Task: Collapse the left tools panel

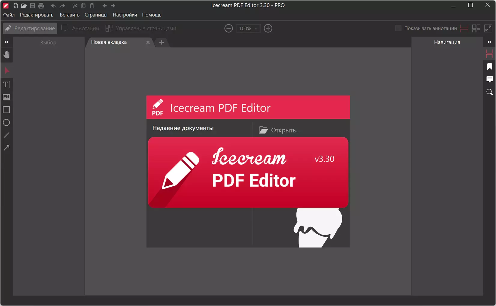Action: [x=6, y=42]
